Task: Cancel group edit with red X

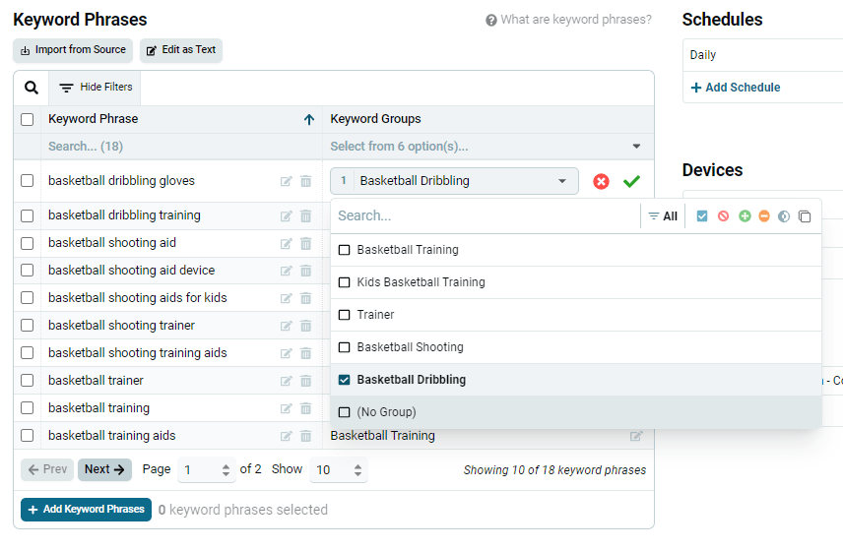Action: (x=601, y=182)
